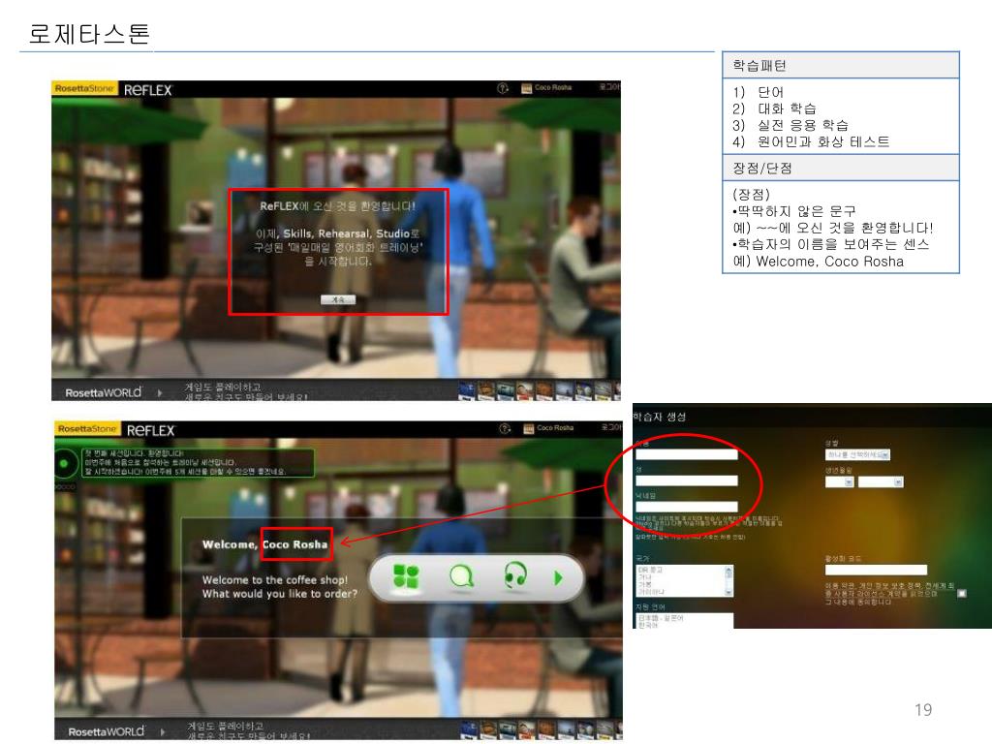Click the slide page number 19
Viewport: 992px width, 744px height.
pos(923,710)
